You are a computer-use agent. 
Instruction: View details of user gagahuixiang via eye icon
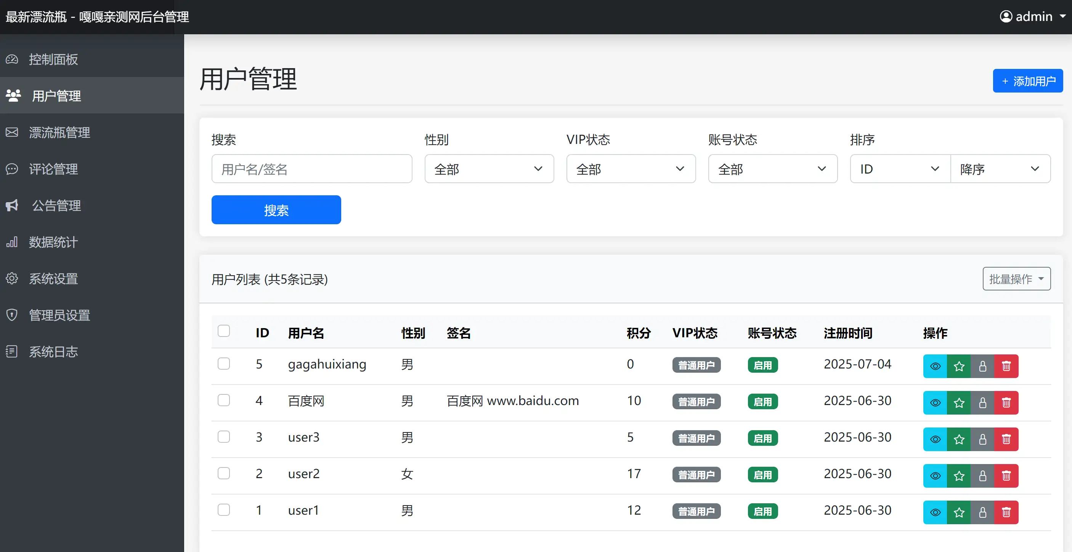935,366
